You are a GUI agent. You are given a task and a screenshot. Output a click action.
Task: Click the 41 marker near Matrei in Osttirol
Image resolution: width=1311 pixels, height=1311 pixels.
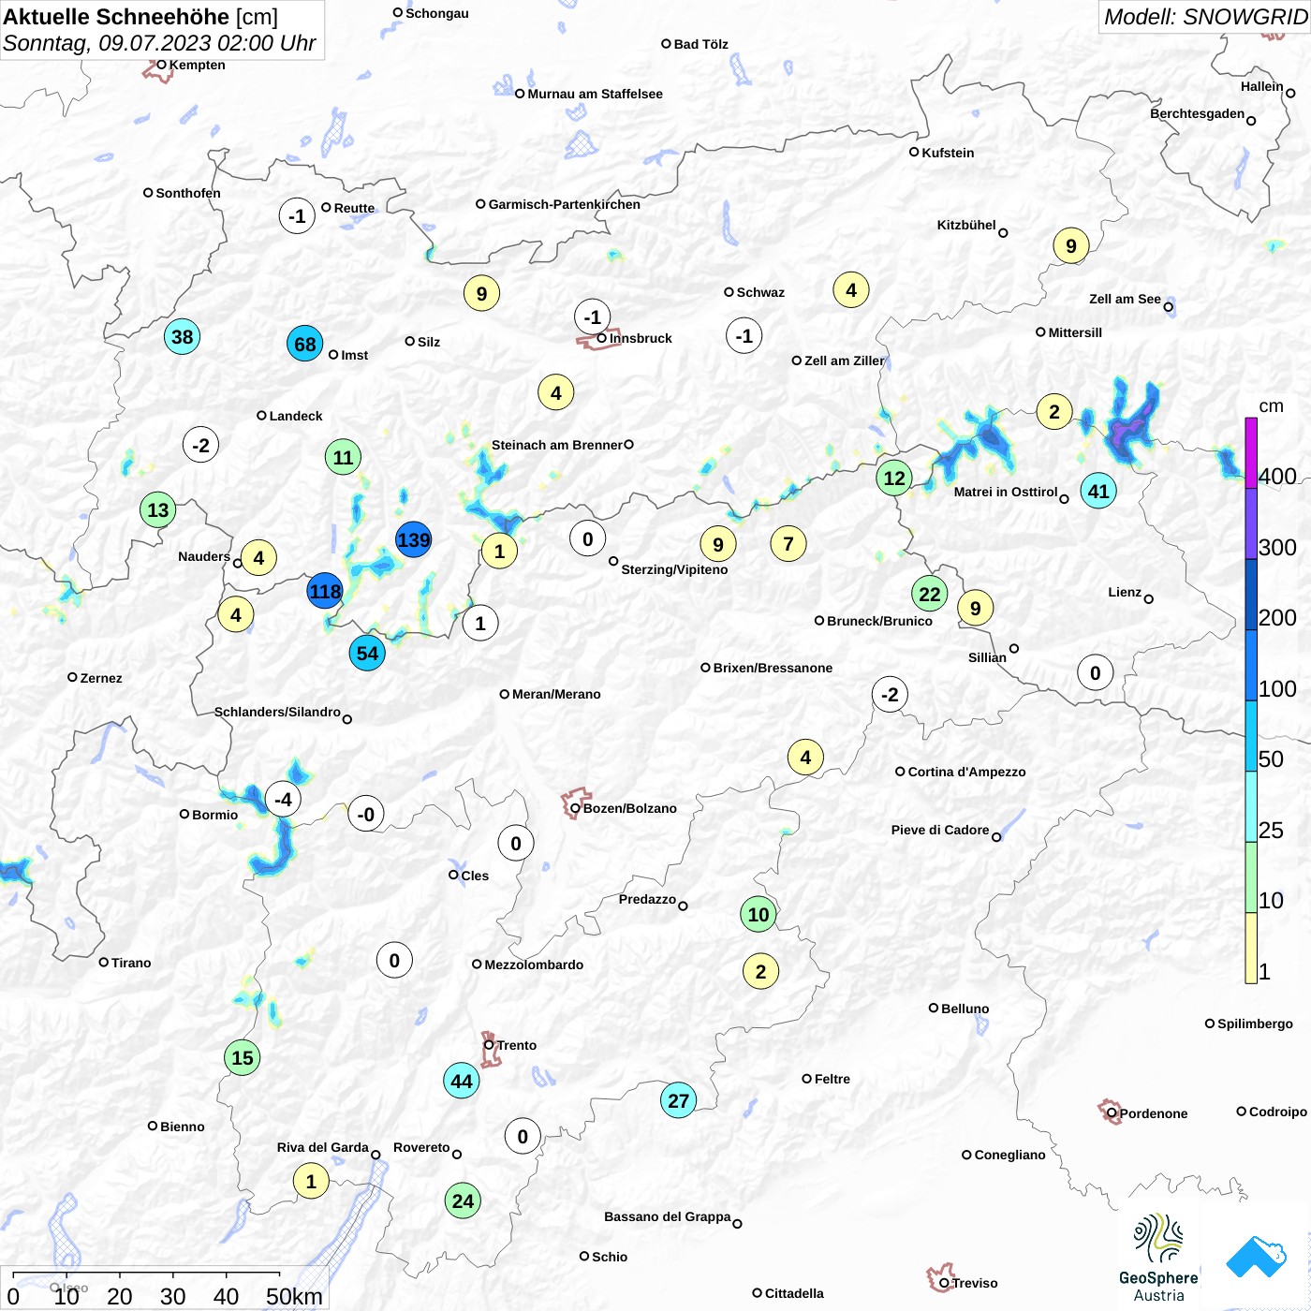click(x=1098, y=491)
